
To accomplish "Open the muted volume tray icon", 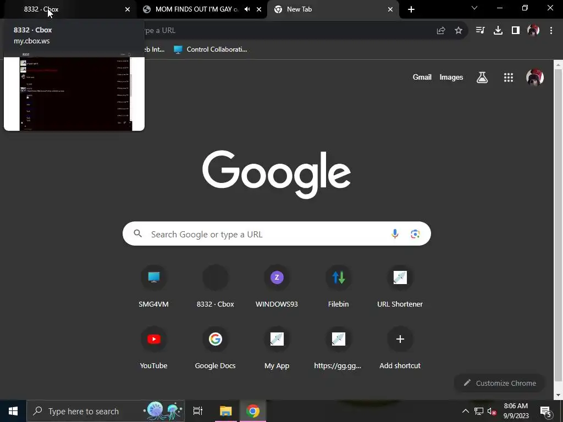I will [x=492, y=411].
